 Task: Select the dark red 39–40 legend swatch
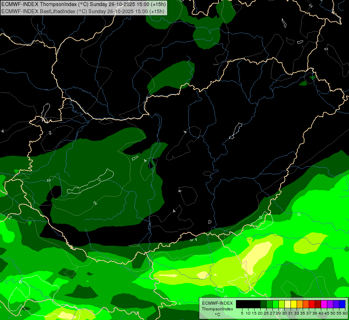point(318,304)
